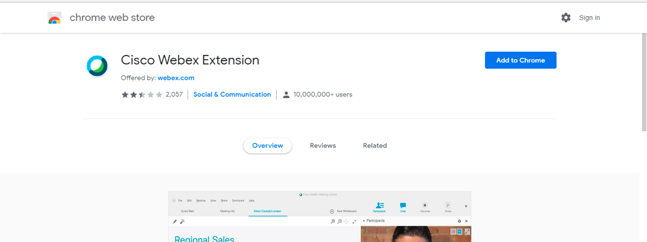Open the webex.com publisher link
647x242 pixels.
point(175,78)
